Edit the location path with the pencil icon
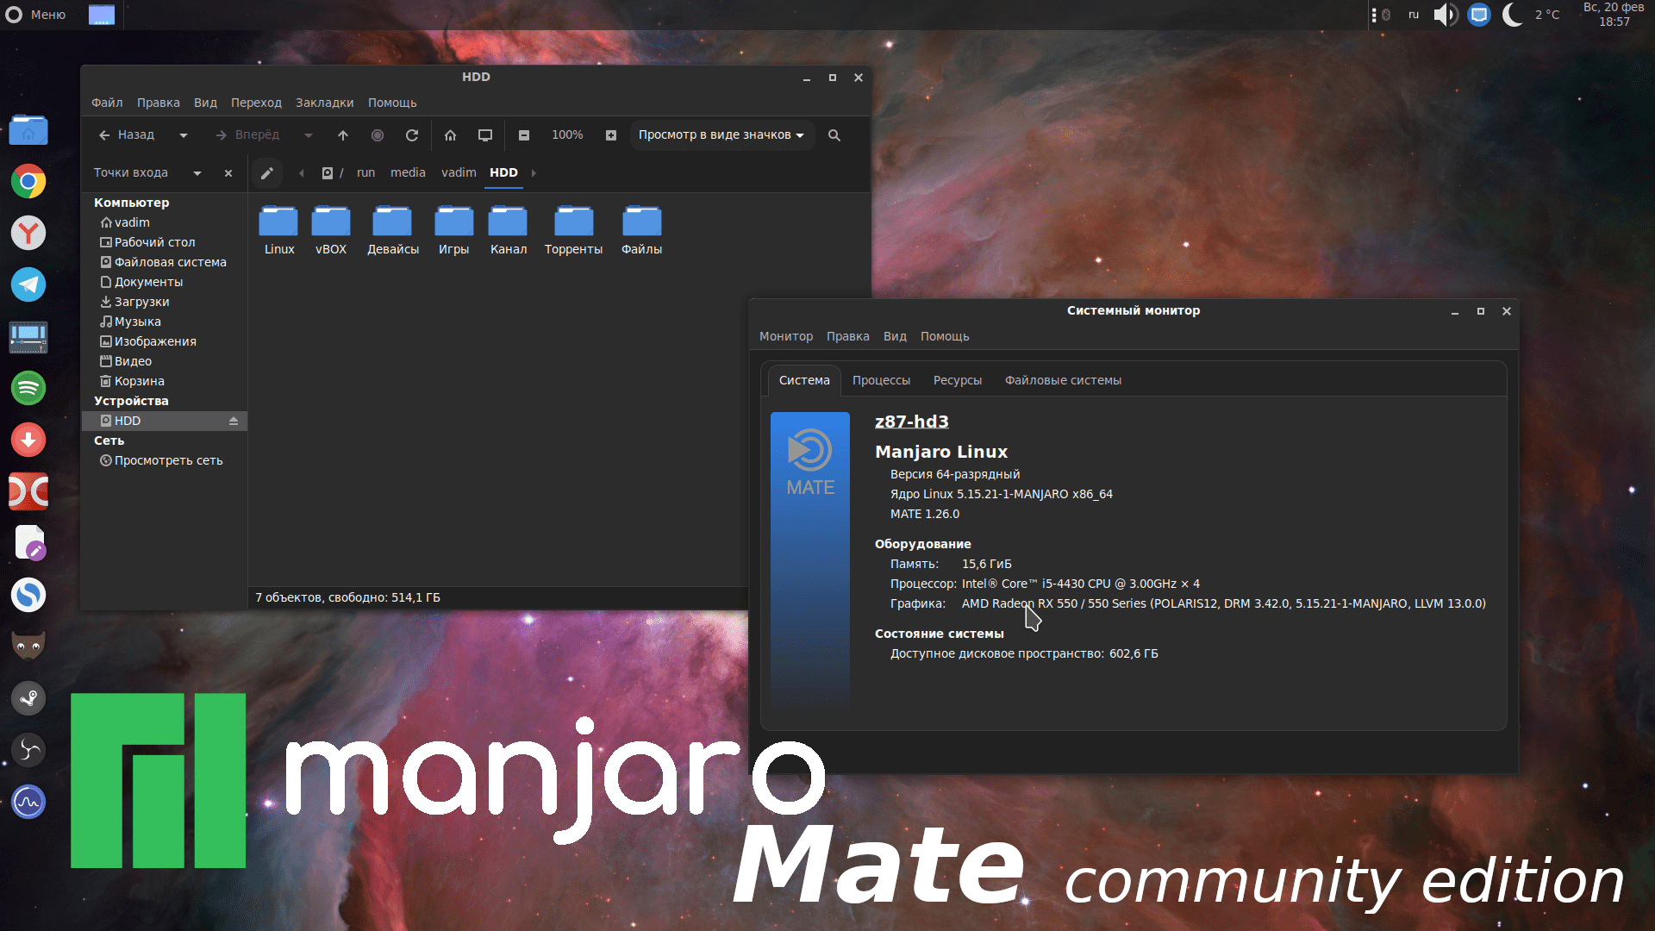Viewport: 1655px width, 931px height. (267, 172)
